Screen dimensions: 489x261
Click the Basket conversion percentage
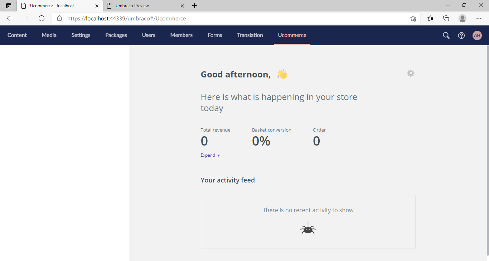[x=261, y=141]
